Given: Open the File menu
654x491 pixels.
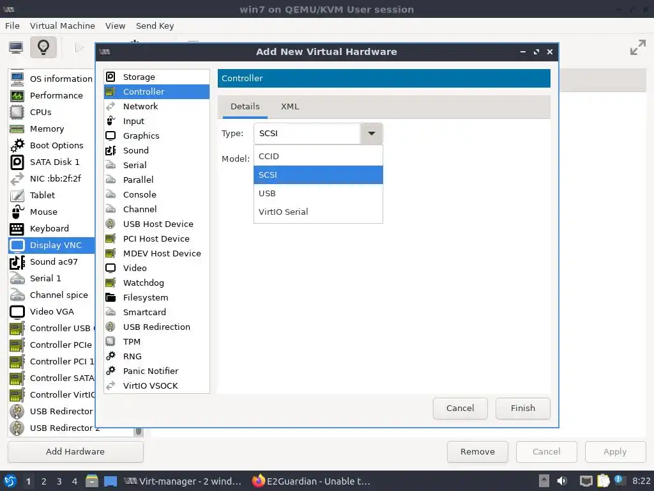Looking at the screenshot, I should tap(13, 26).
